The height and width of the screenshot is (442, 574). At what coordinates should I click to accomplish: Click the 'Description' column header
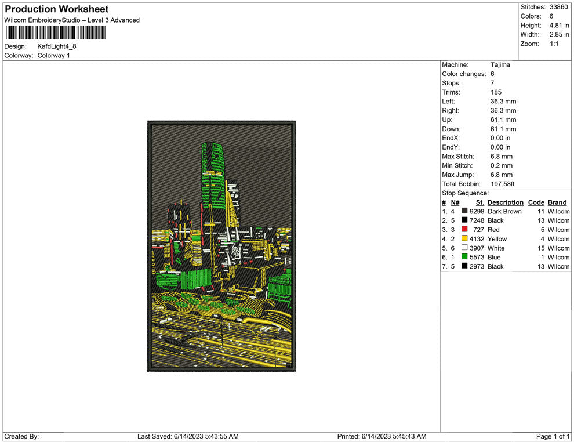coord(505,202)
